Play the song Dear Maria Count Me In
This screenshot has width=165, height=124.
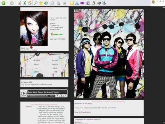tap(24, 93)
